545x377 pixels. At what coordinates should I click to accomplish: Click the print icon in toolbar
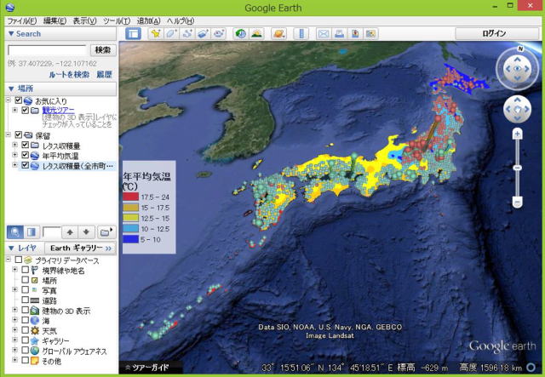pyautogui.click(x=339, y=34)
